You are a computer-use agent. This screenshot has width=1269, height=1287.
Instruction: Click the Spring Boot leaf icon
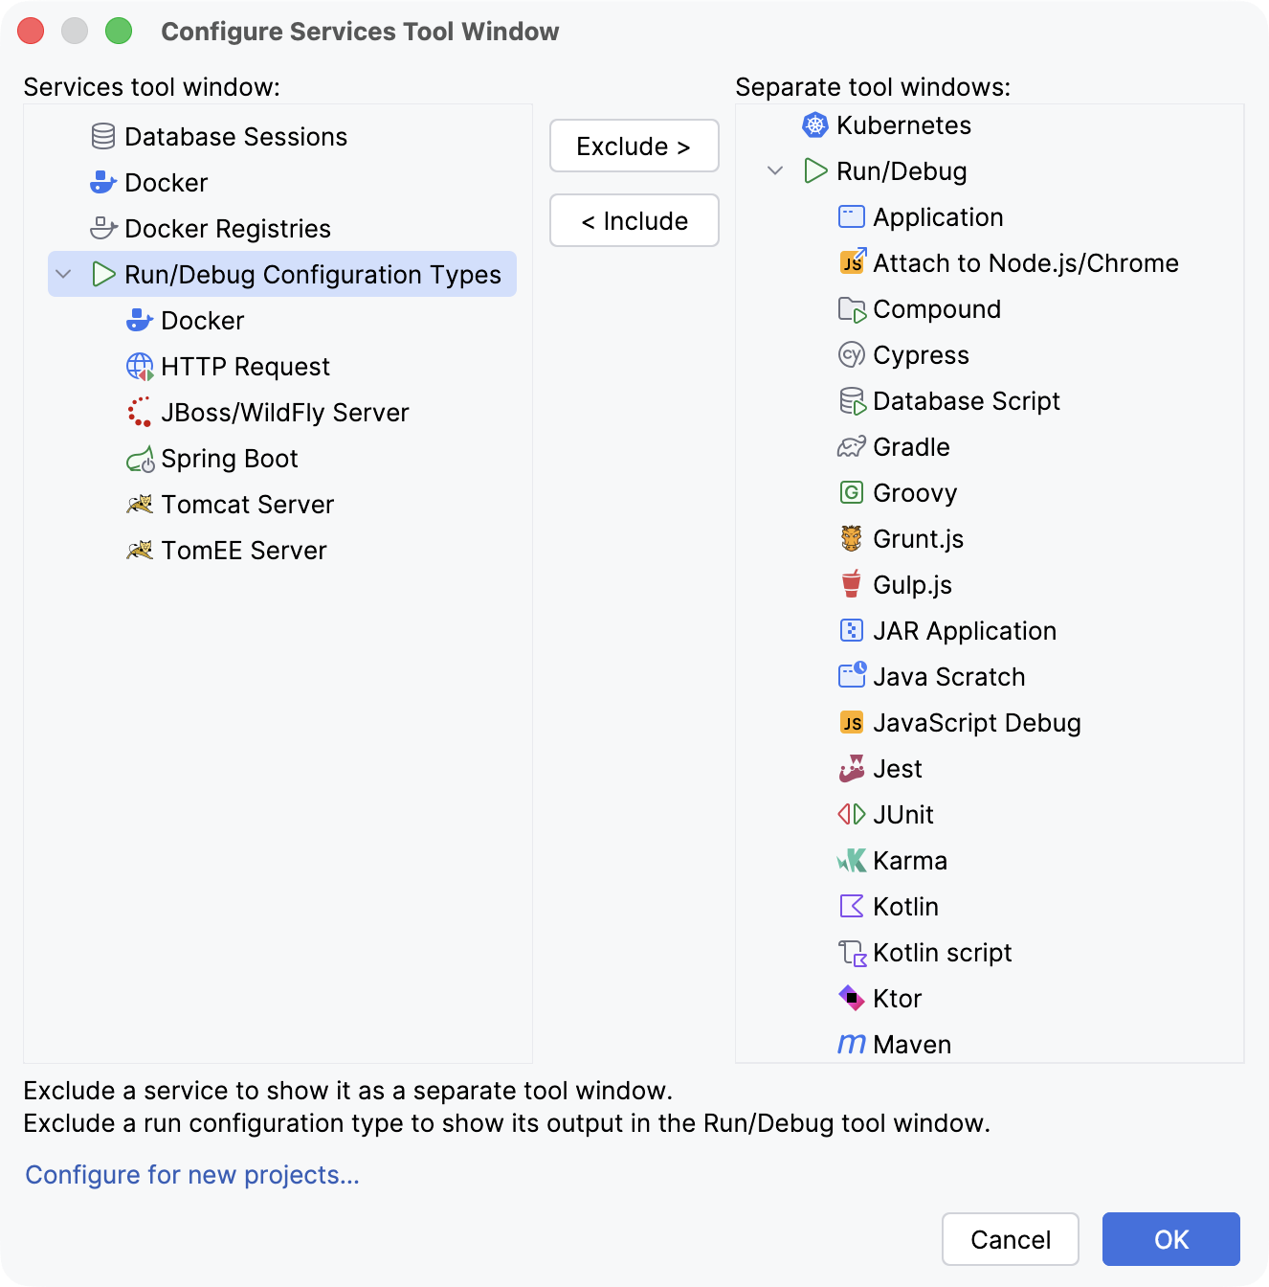(140, 460)
